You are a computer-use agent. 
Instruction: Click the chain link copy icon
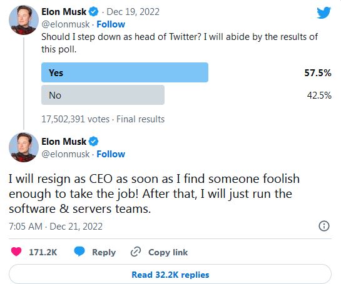[136, 252]
